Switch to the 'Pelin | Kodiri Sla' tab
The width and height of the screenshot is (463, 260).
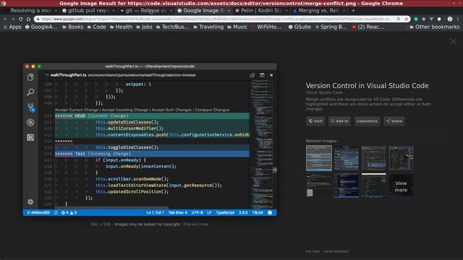260,11
